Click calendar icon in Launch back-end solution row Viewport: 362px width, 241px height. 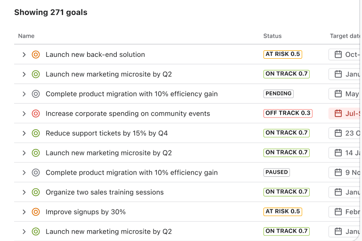click(x=338, y=54)
